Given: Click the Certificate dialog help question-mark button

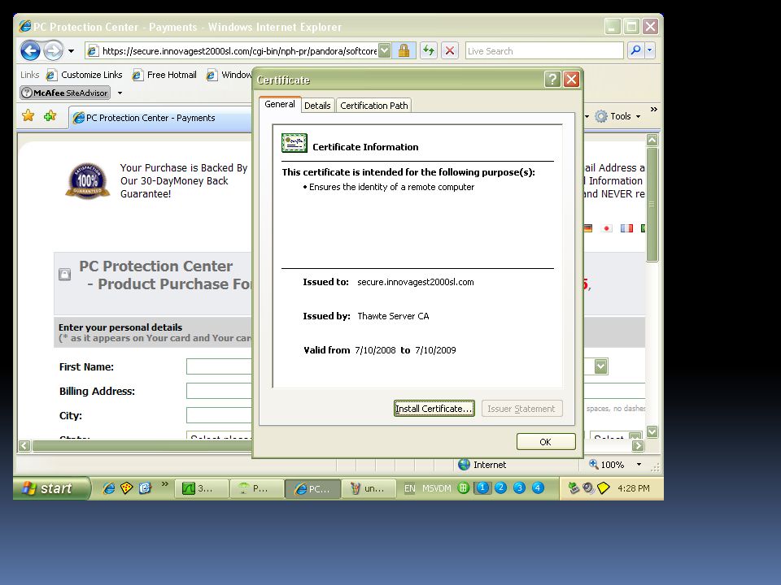Looking at the screenshot, I should [552, 79].
